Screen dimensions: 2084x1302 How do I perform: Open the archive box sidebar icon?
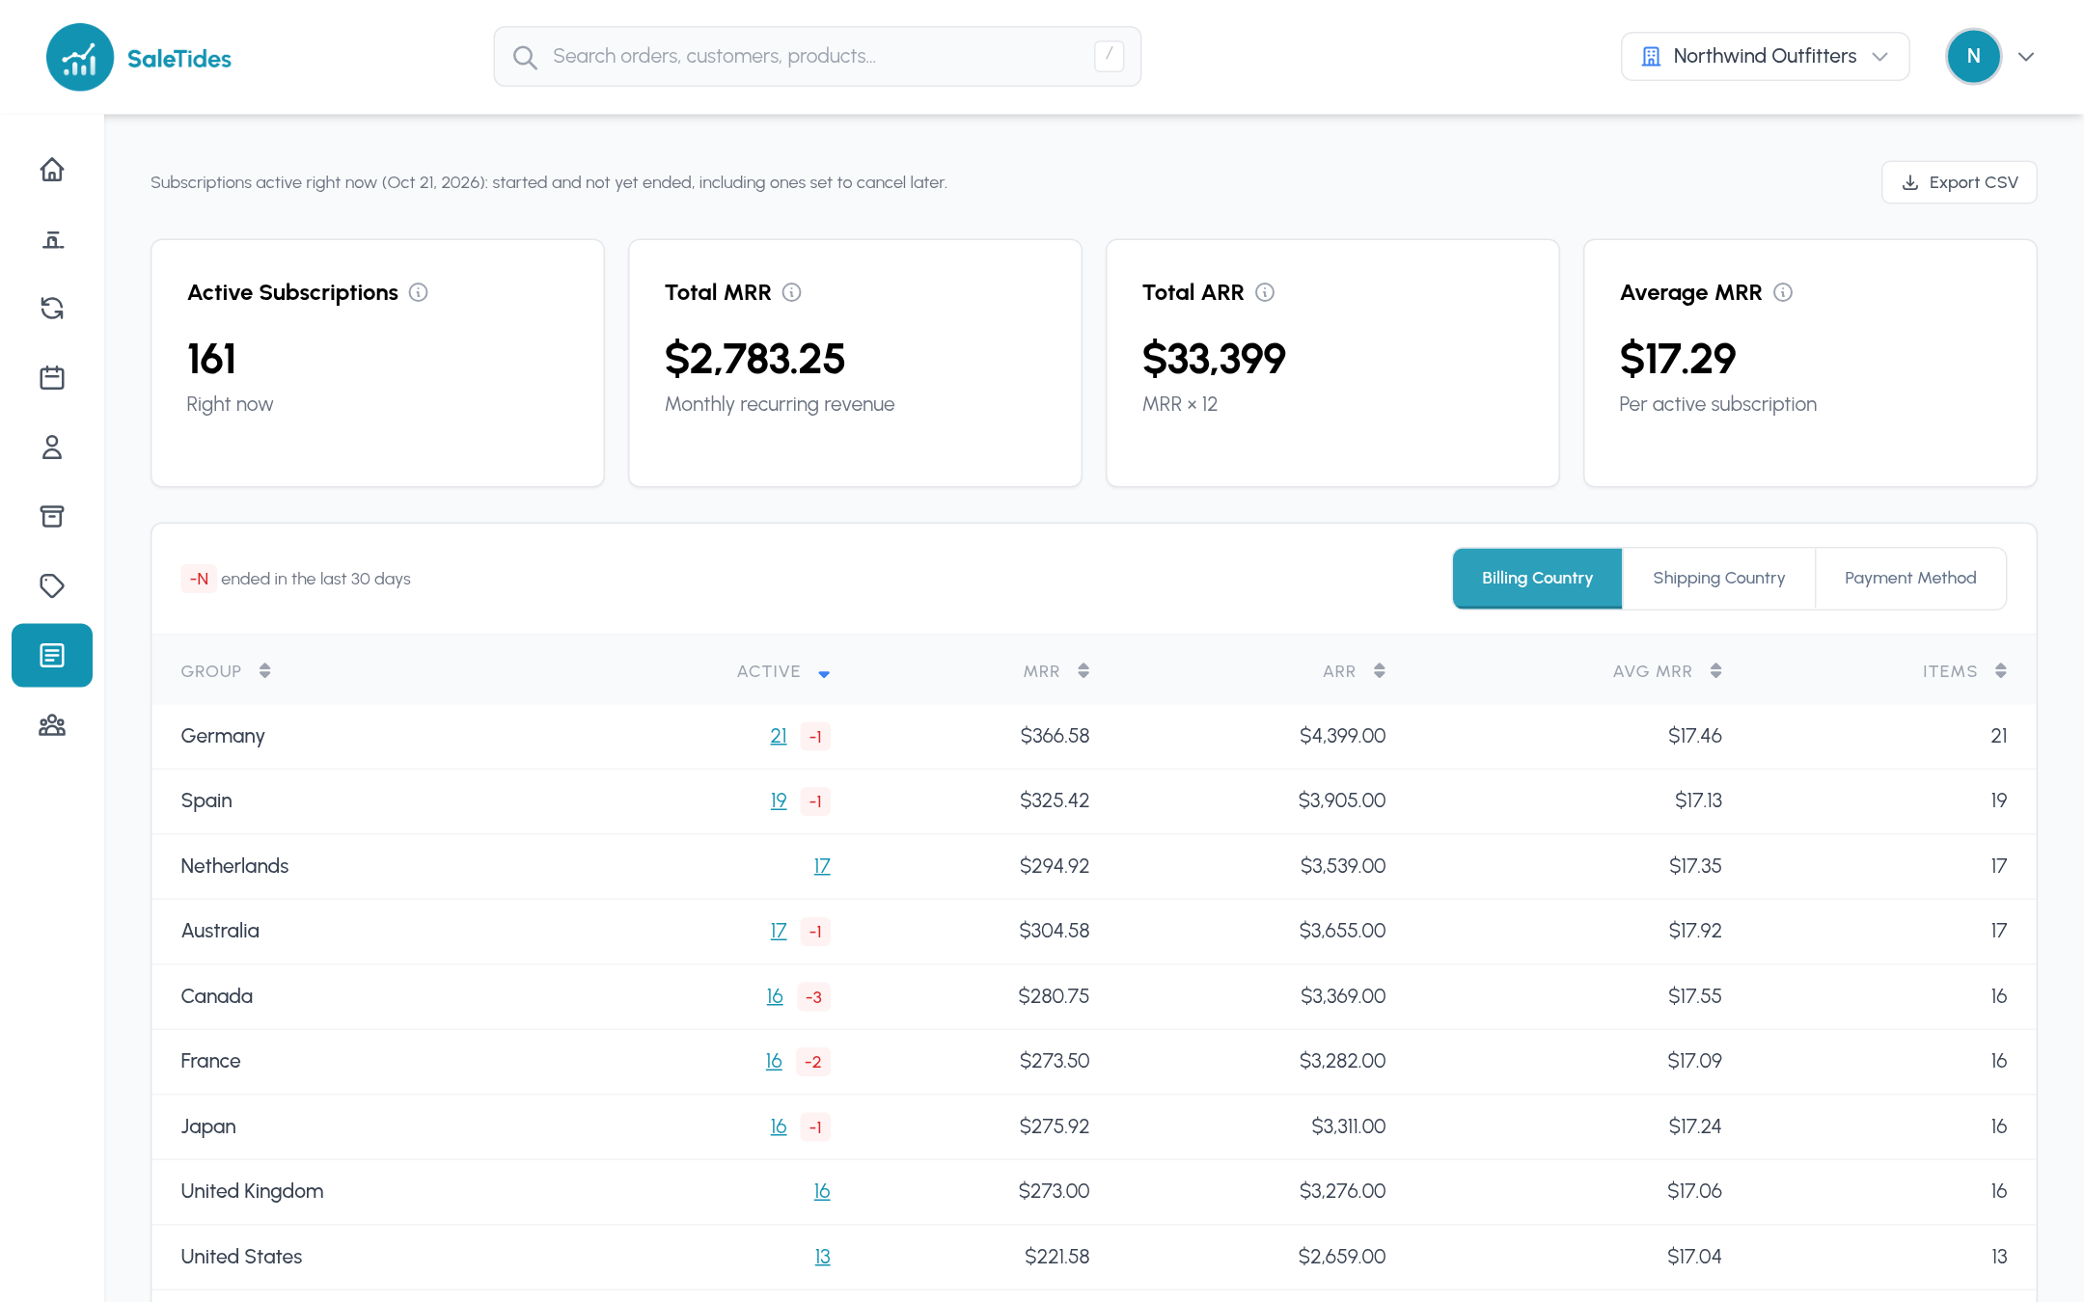tap(52, 517)
